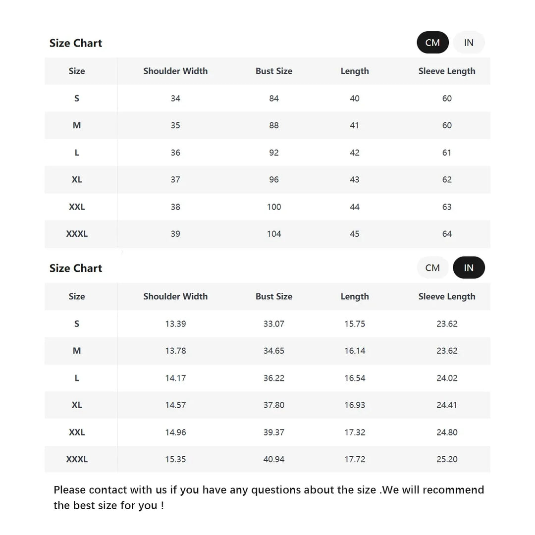Click the 25.20 sleeve length value
Screen dimensions: 535x535
(447, 459)
